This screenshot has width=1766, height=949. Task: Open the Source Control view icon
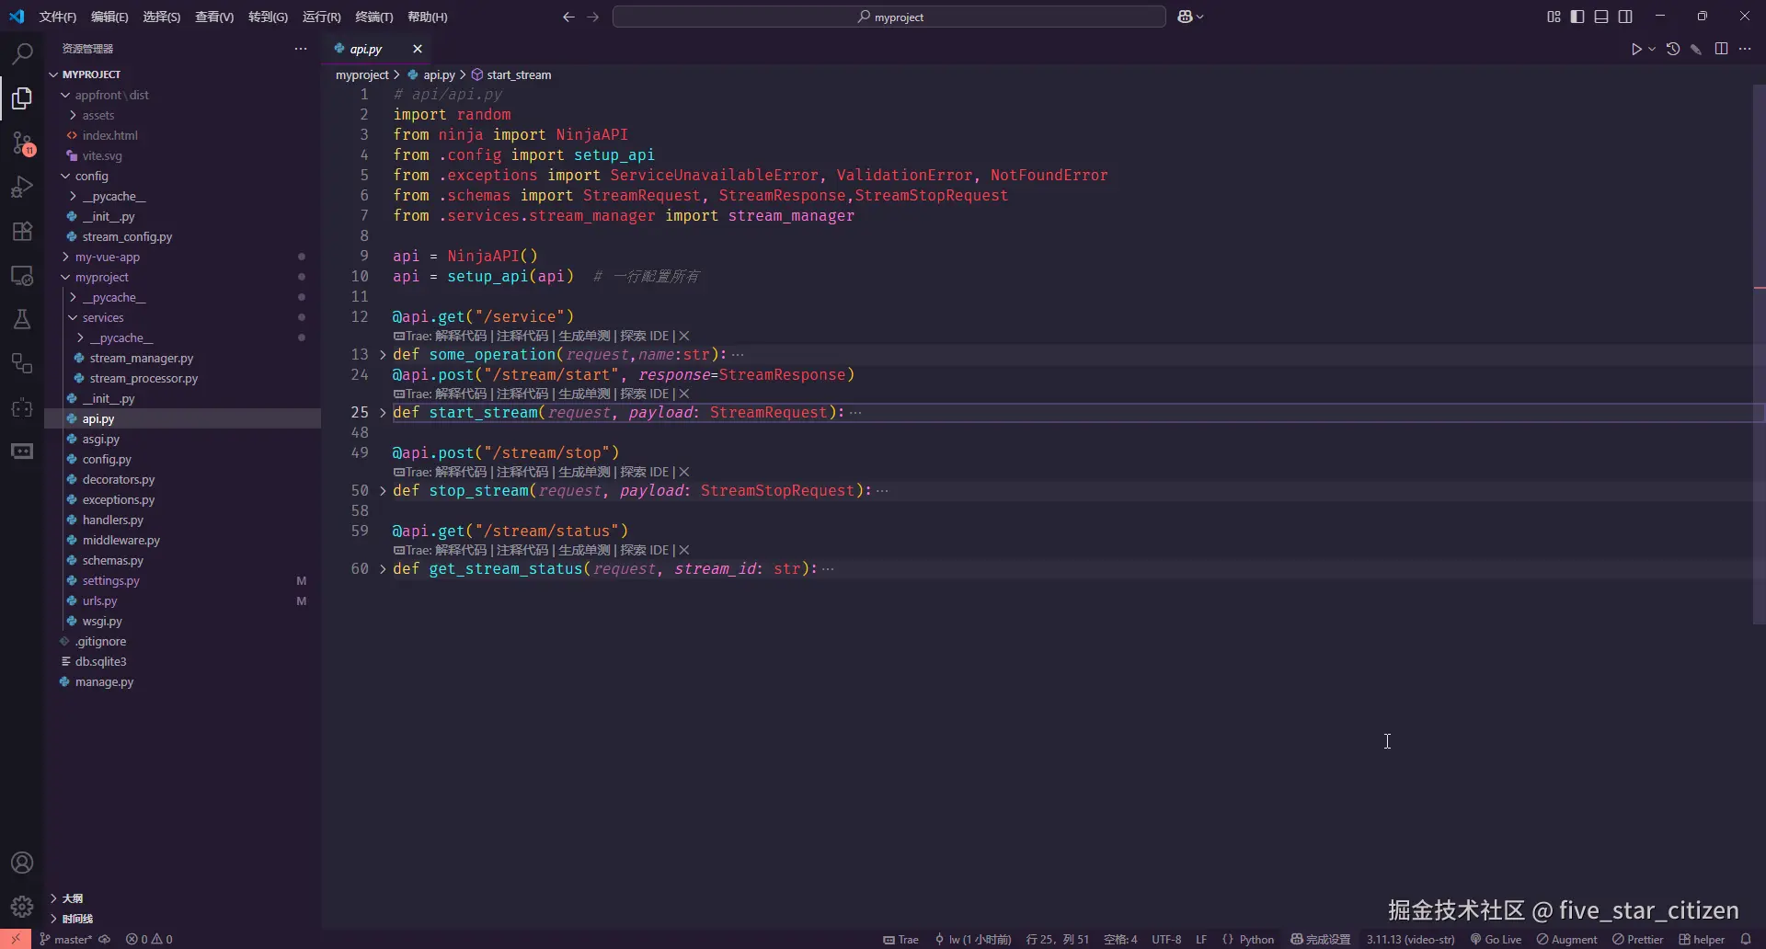(x=22, y=143)
